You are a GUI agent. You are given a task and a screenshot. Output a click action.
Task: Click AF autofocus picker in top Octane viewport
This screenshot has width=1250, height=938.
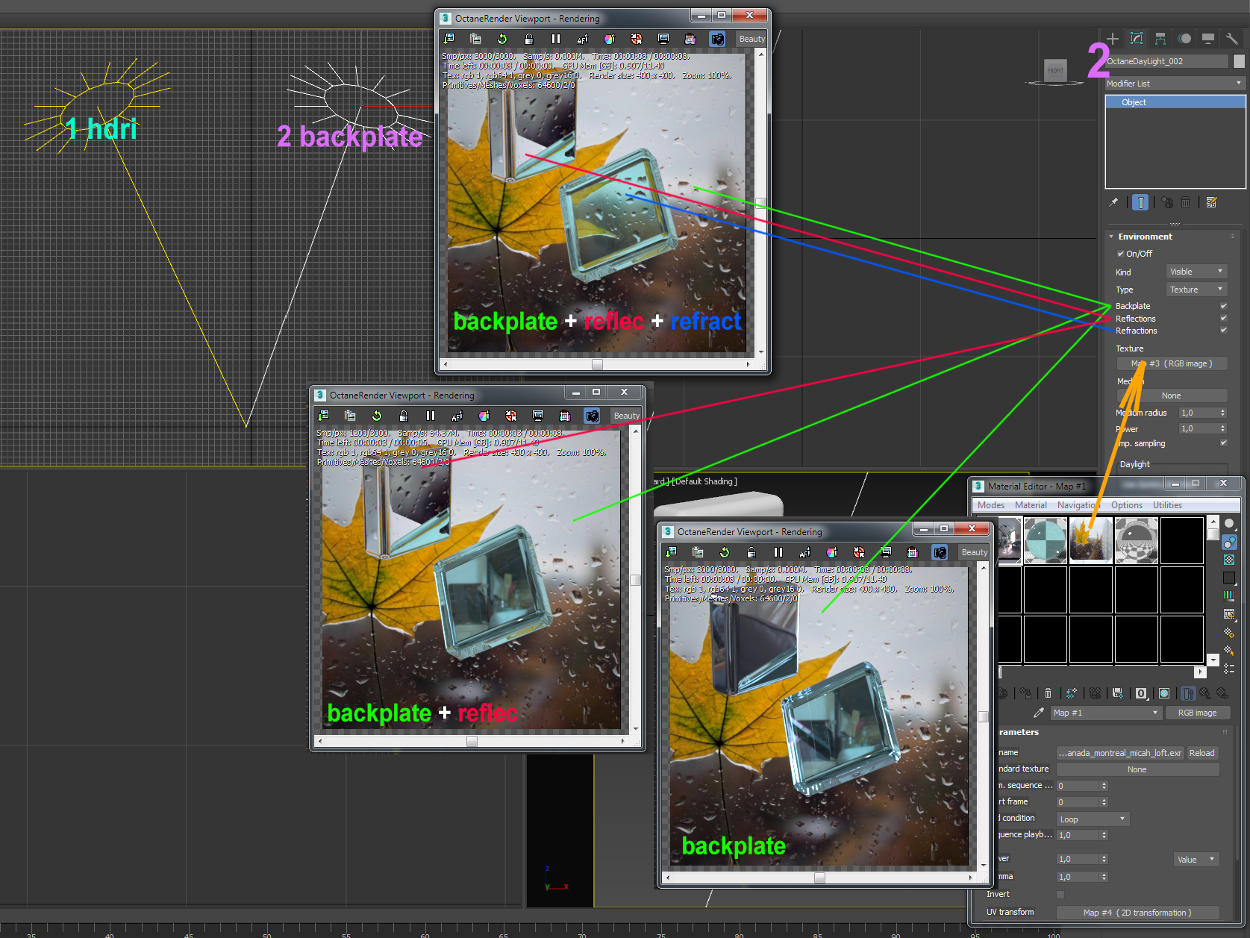click(x=583, y=39)
